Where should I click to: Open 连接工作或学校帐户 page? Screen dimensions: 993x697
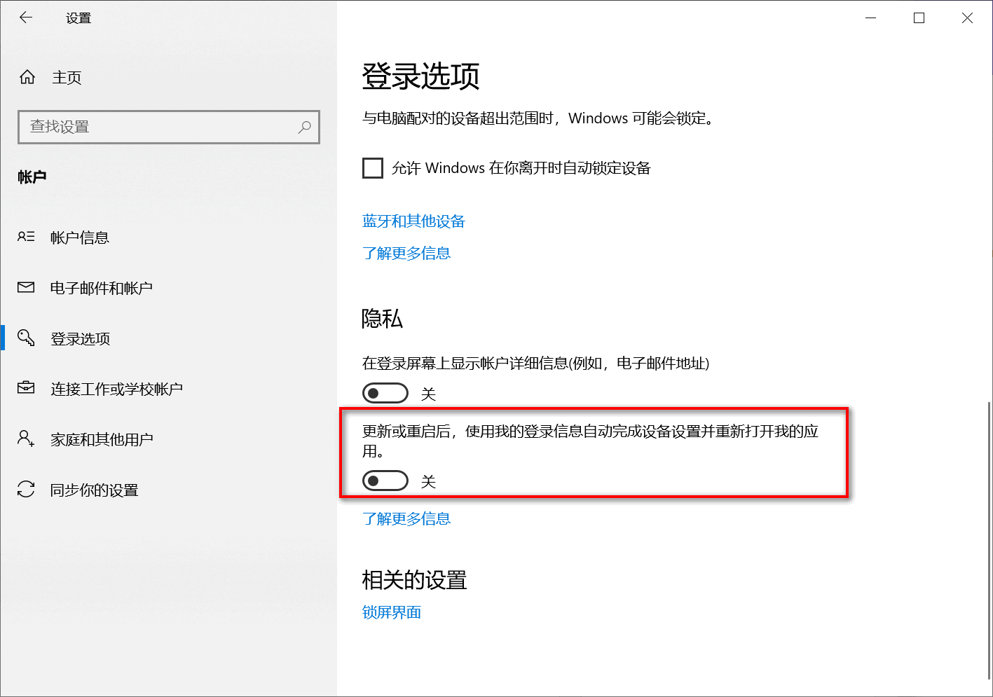[x=116, y=389]
